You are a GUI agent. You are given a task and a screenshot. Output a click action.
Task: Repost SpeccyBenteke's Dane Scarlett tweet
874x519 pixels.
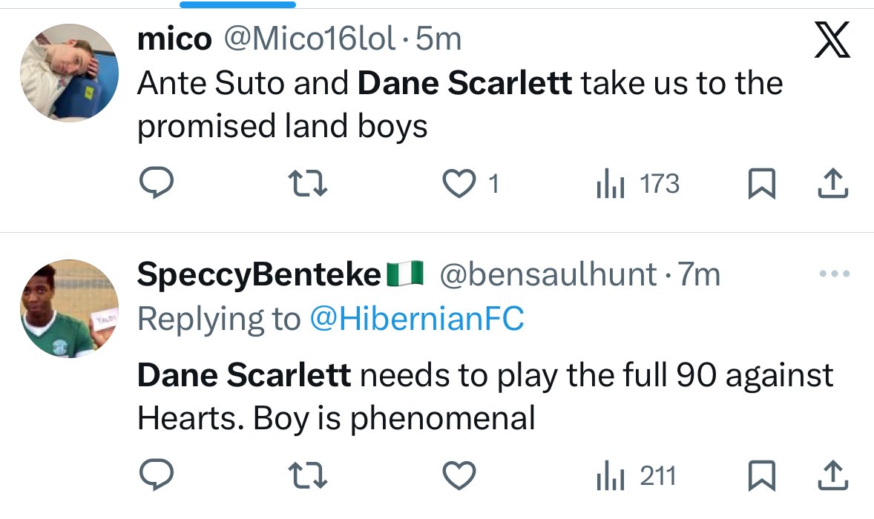point(308,475)
